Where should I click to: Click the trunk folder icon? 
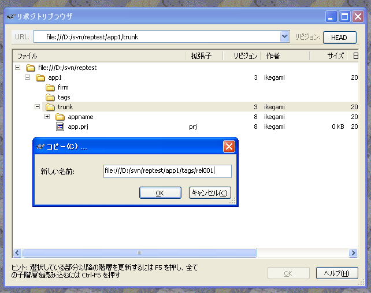pyautogui.click(x=50, y=107)
